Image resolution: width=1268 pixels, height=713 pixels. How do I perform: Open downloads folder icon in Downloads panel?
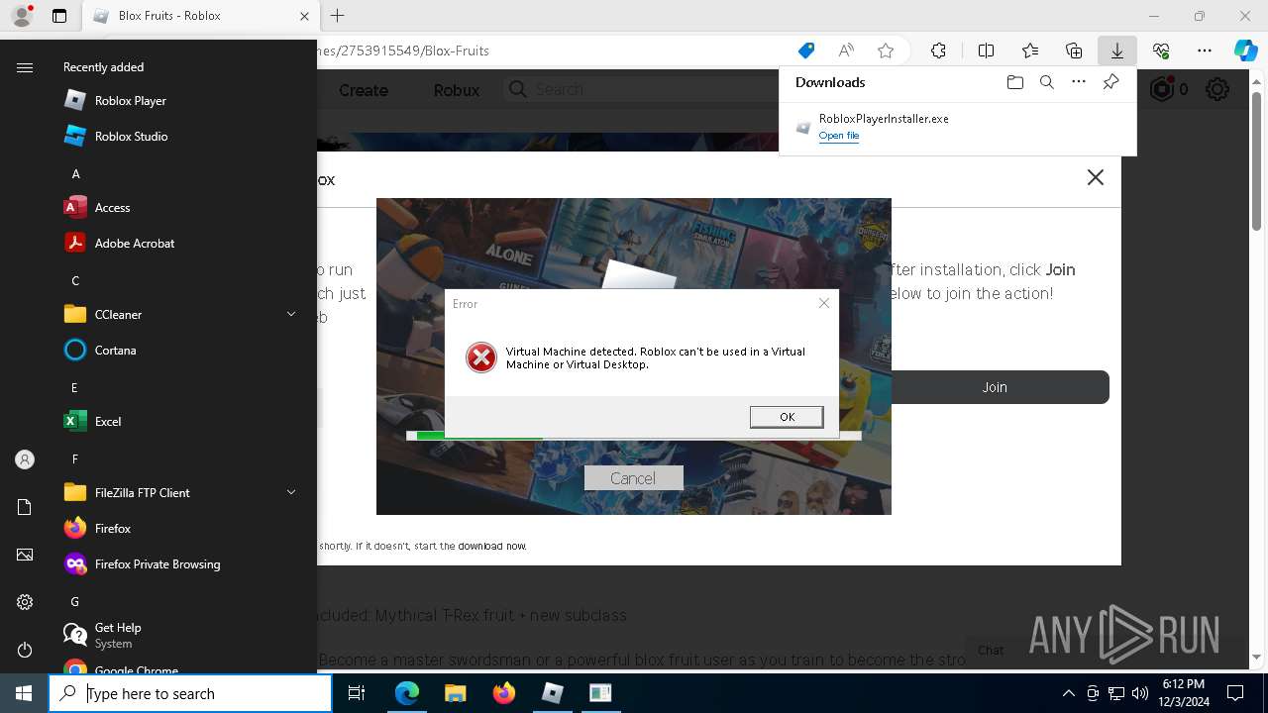tap(1014, 82)
